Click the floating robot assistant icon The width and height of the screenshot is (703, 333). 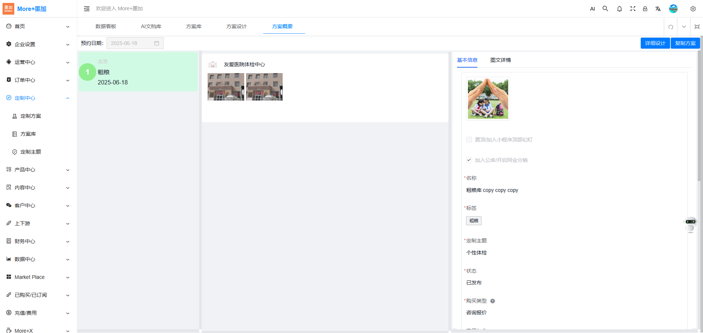(x=691, y=224)
